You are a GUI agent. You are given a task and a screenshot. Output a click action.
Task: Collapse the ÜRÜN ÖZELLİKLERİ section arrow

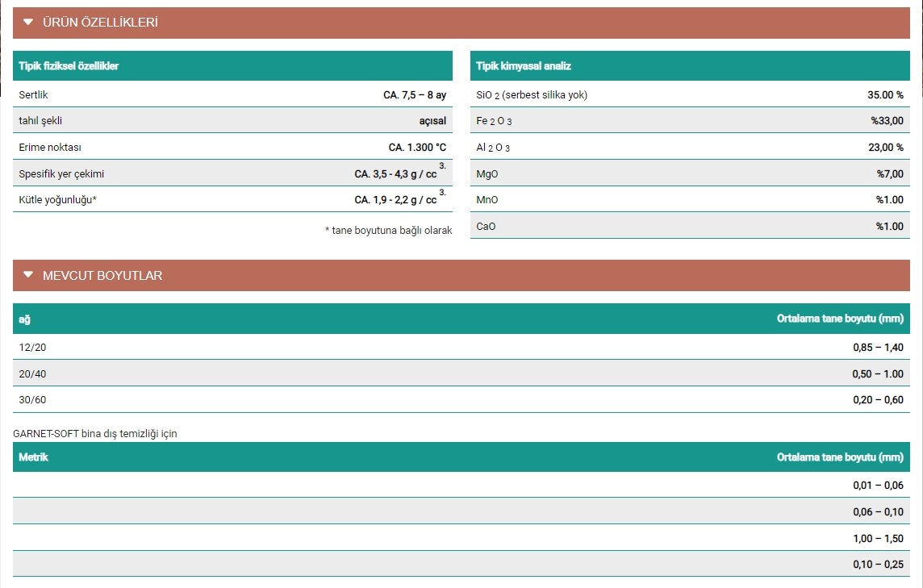point(28,23)
